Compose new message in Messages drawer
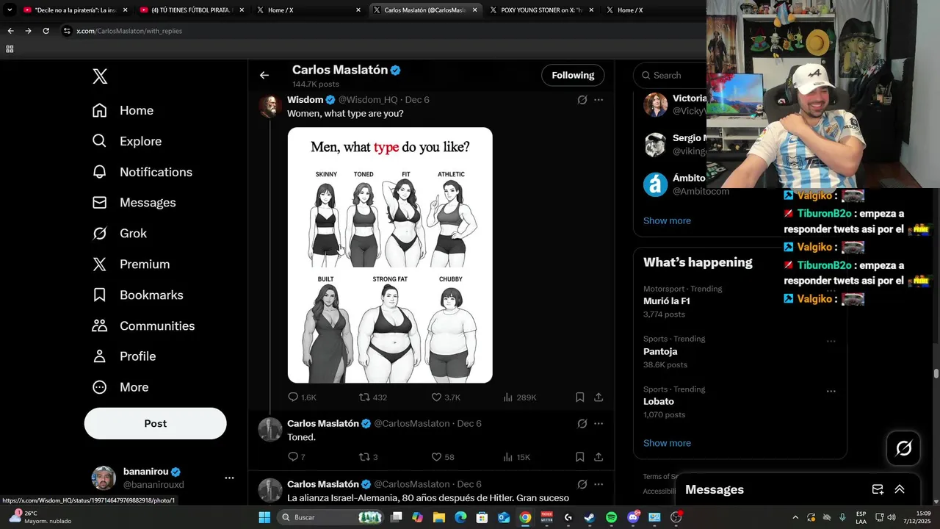Viewport: 940px width, 529px height. click(x=878, y=489)
